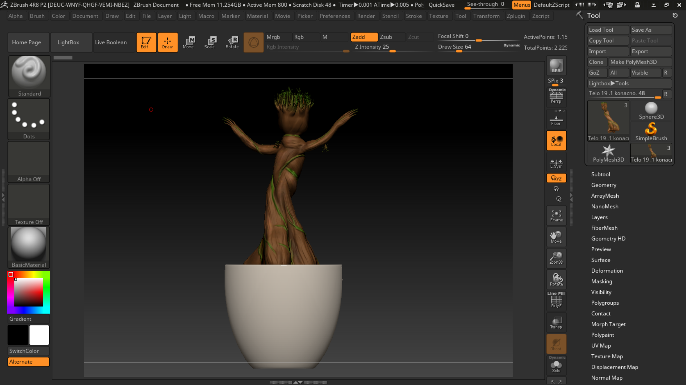686x385 pixels.
Task: Expand the FiberMesh subpalette
Action: pos(604,228)
